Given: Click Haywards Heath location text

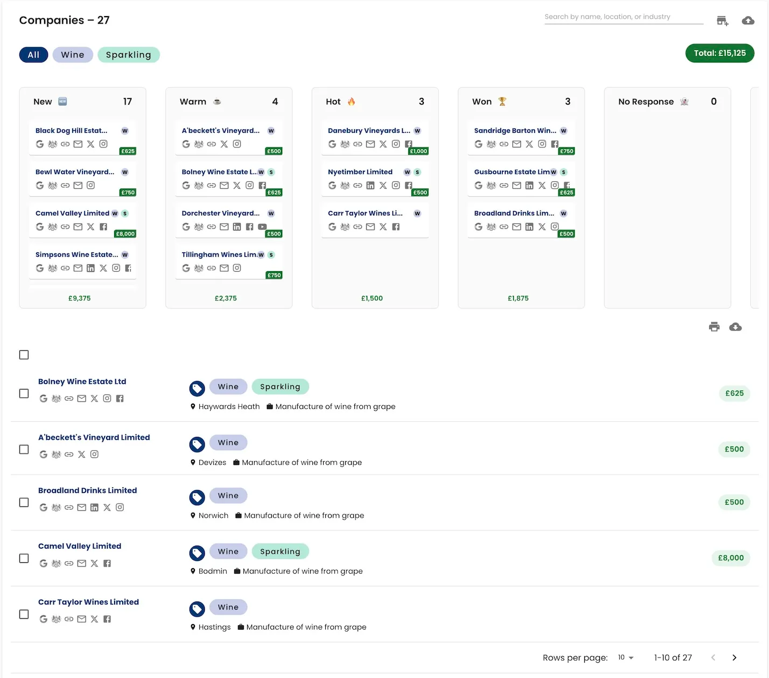Looking at the screenshot, I should coord(229,407).
